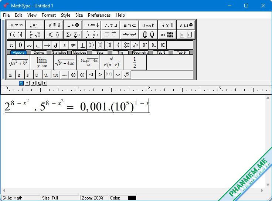
Task: Insert the lim x→∞ expression
Action: click(42, 63)
